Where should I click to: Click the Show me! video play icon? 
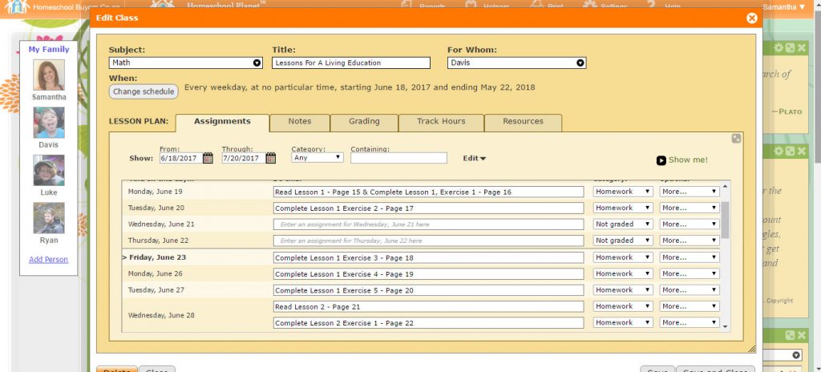tap(661, 160)
